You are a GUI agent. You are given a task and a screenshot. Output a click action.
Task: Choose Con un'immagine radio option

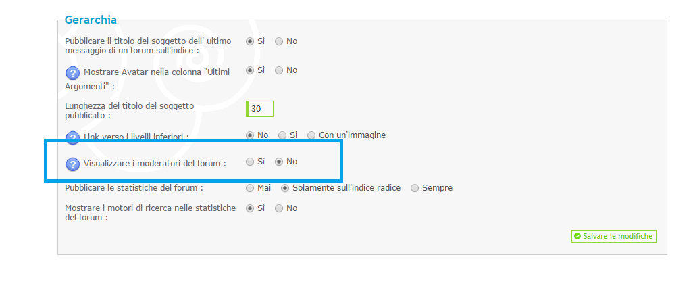[x=311, y=135]
